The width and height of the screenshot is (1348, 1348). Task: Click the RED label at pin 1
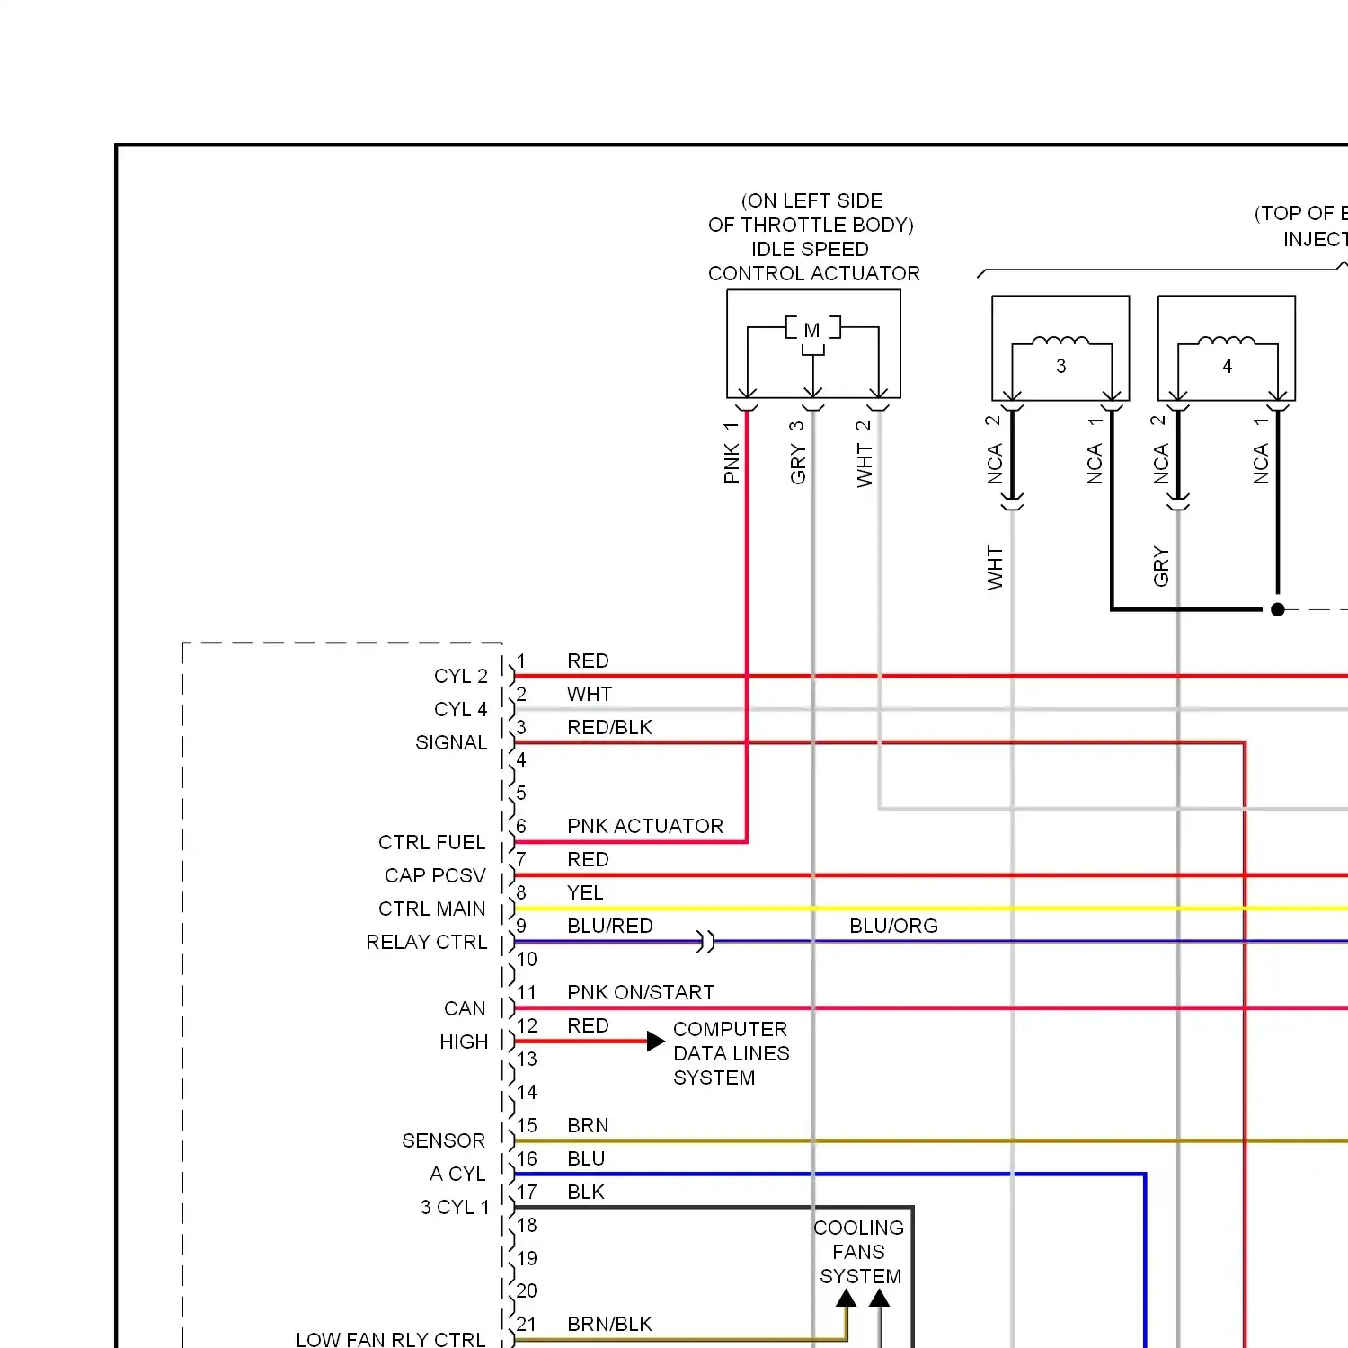[x=588, y=661]
